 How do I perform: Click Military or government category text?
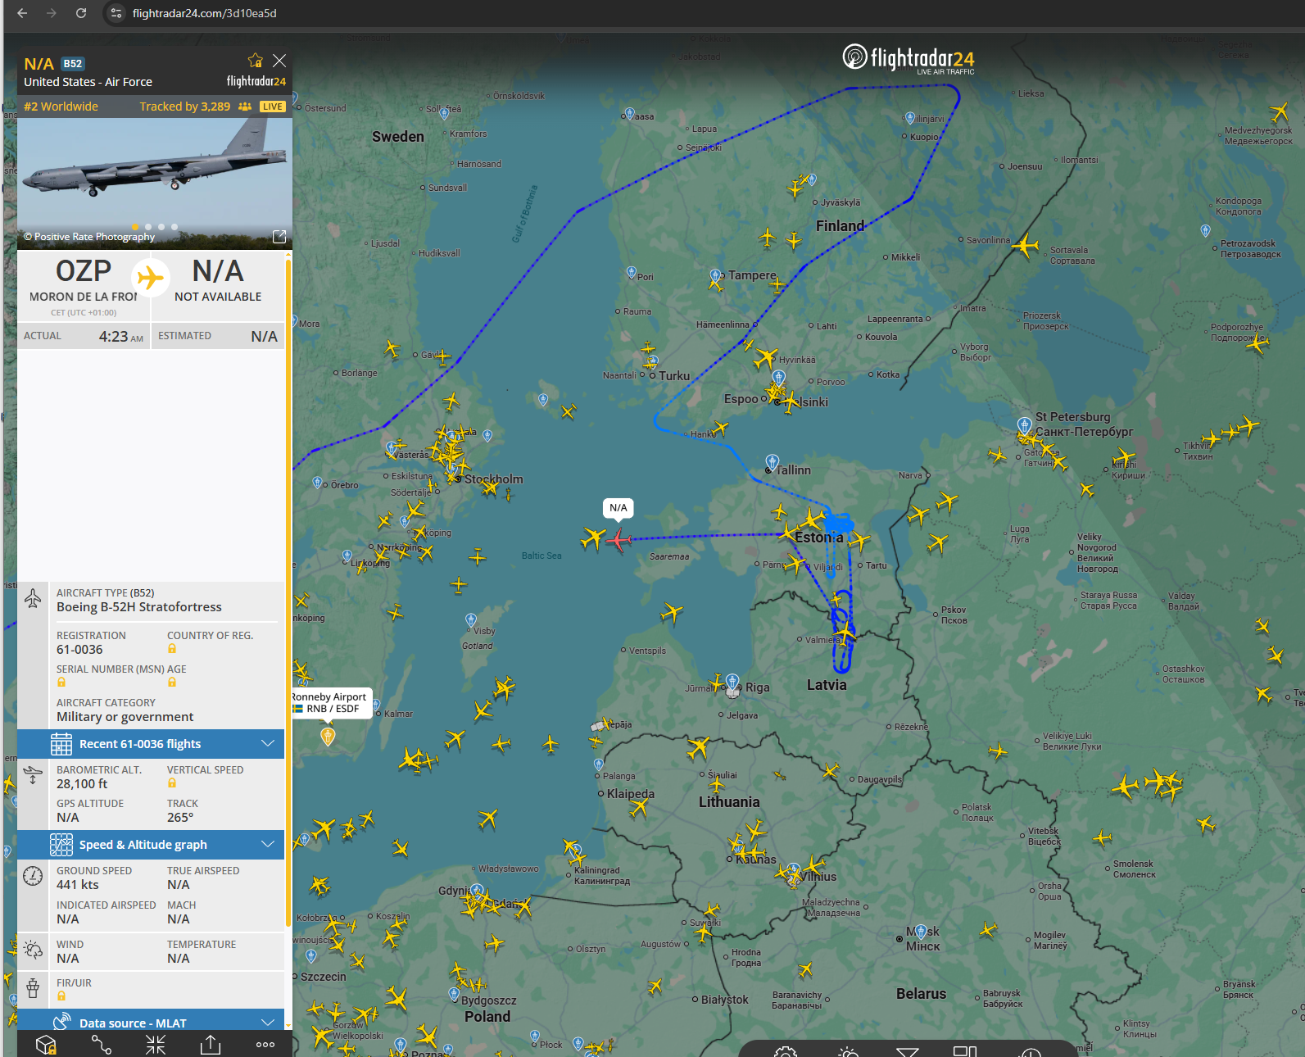point(125,717)
